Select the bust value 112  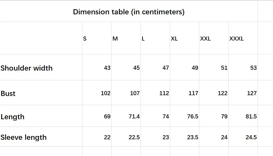point(164,93)
